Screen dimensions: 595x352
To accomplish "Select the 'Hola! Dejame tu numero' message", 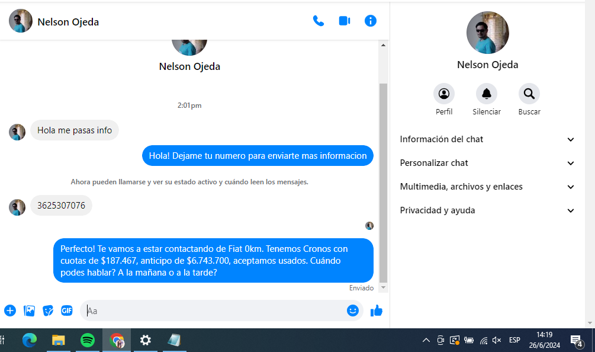I will (258, 156).
